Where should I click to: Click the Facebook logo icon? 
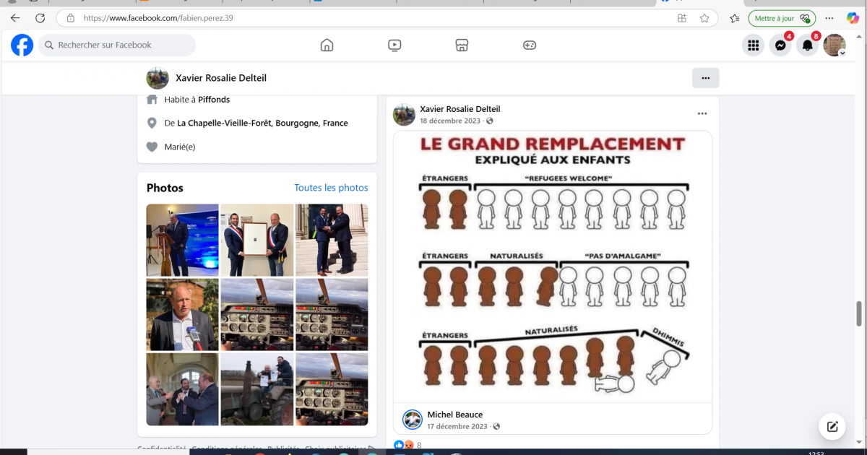(22, 45)
